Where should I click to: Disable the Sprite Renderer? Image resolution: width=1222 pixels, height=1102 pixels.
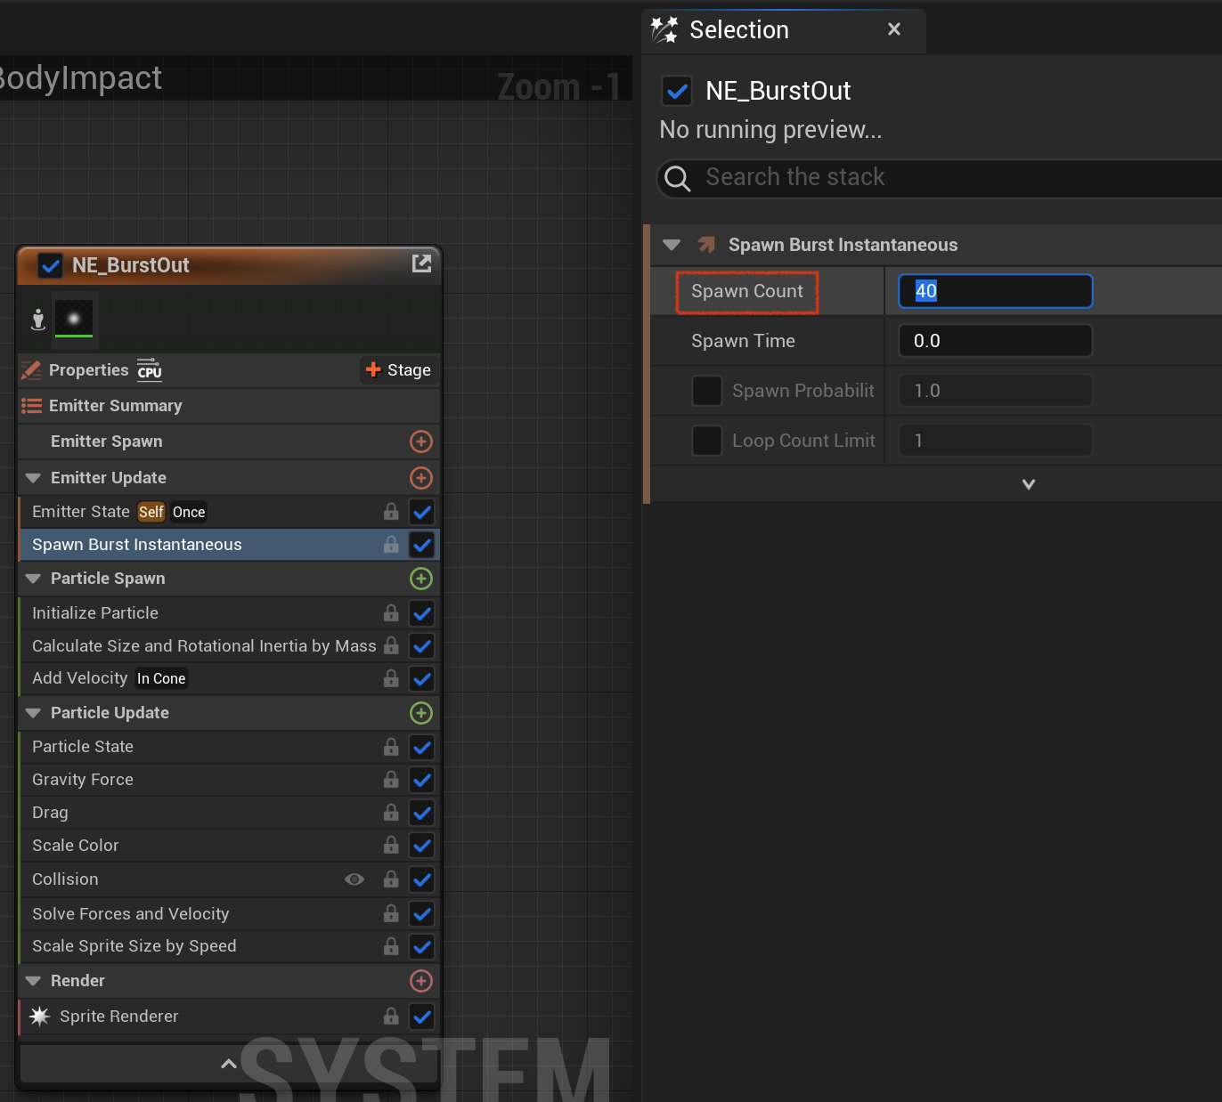(x=422, y=1017)
